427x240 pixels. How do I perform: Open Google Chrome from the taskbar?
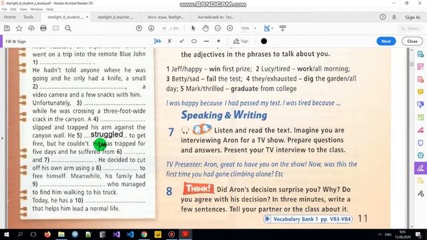(x=144, y=234)
